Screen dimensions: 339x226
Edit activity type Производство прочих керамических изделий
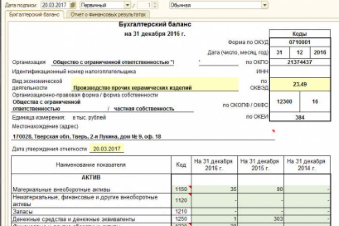pyautogui.click(x=155, y=84)
